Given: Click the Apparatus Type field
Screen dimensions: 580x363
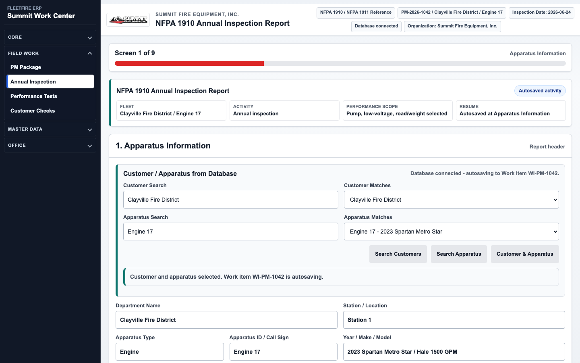Looking at the screenshot, I should (170, 352).
